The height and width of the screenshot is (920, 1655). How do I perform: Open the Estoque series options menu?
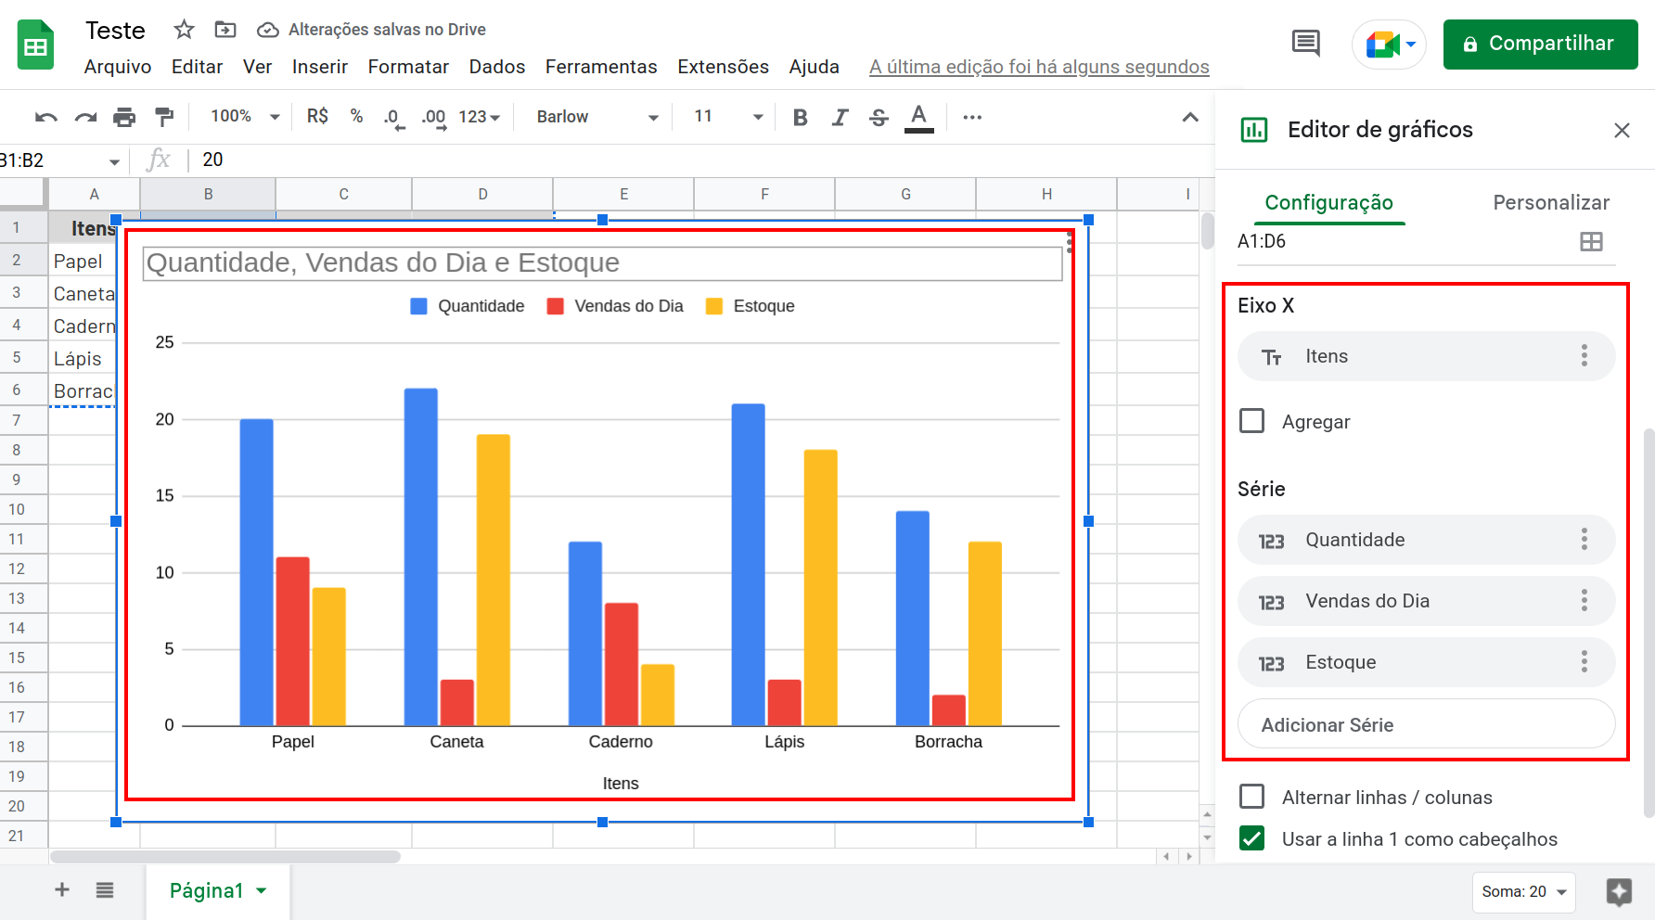click(1584, 661)
